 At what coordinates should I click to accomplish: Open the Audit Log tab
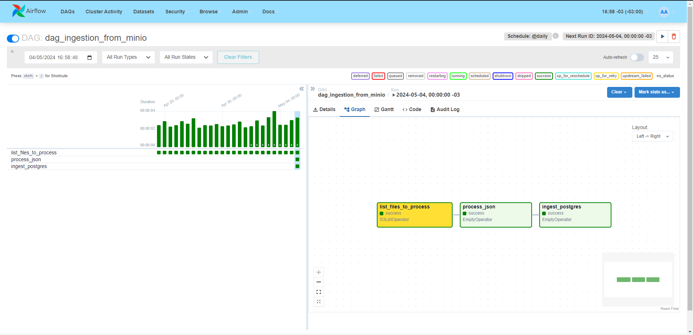pos(445,110)
